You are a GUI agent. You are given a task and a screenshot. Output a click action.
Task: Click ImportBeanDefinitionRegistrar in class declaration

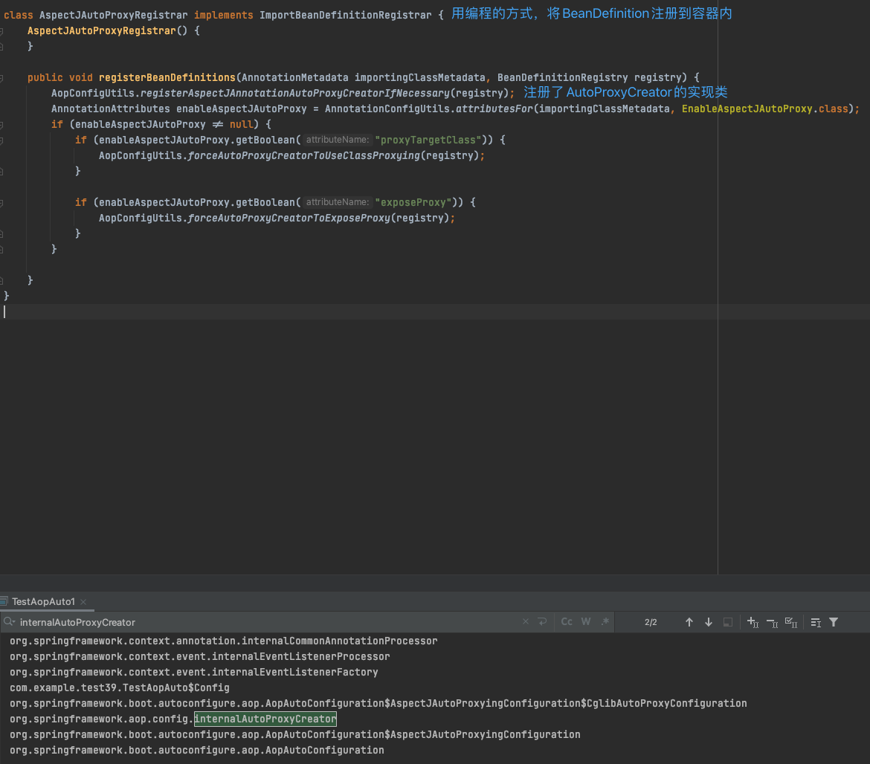[x=345, y=15]
